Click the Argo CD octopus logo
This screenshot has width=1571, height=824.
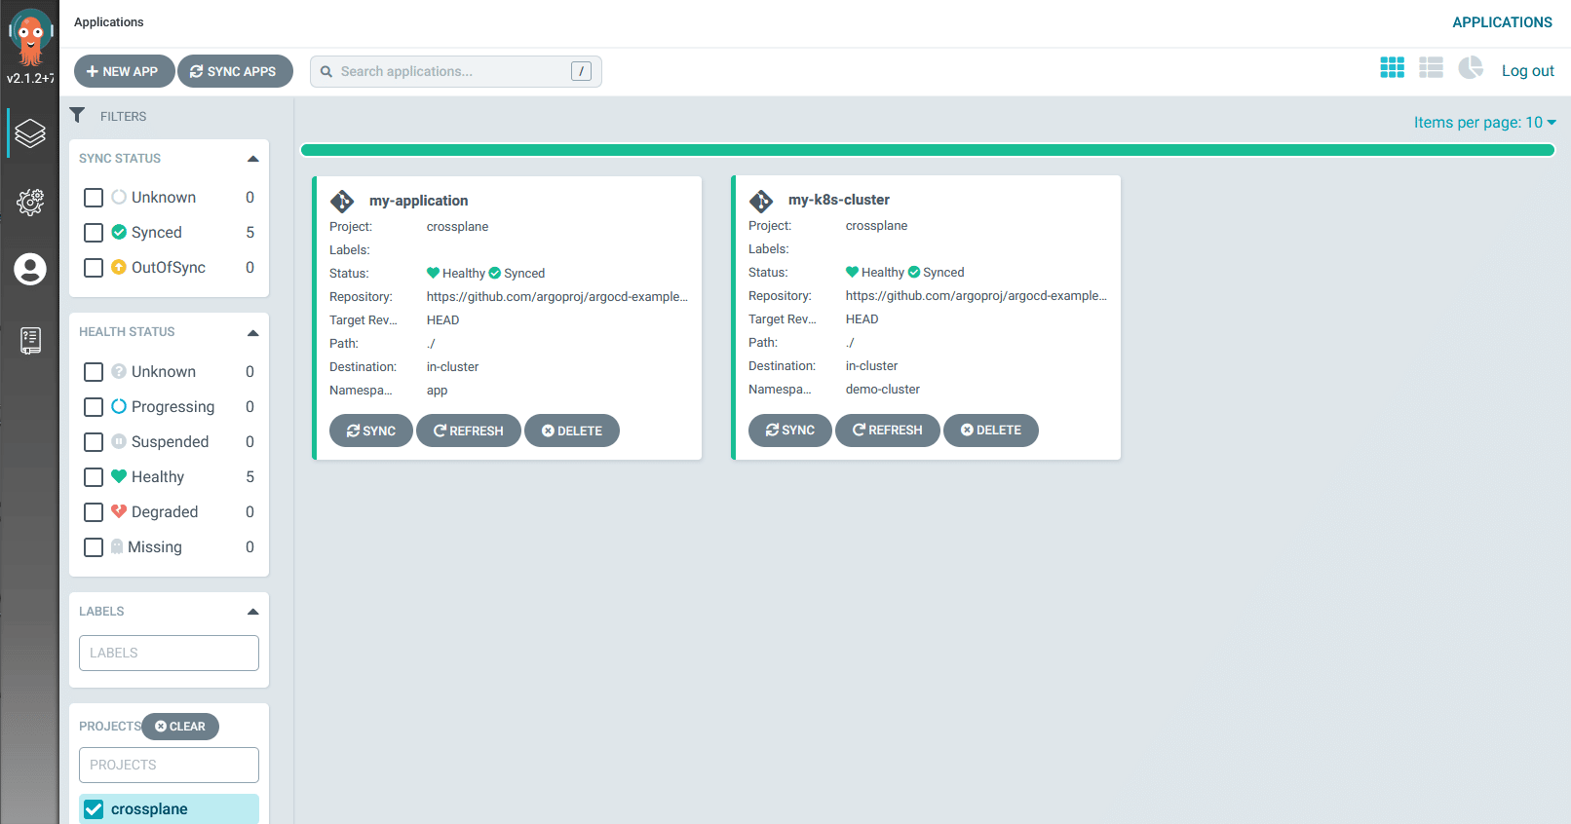30,36
